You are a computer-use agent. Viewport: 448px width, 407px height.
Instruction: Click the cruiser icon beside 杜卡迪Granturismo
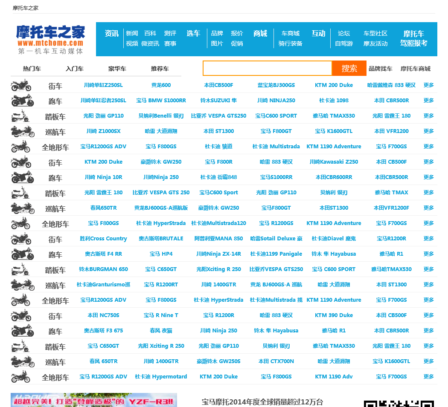tap(23, 285)
